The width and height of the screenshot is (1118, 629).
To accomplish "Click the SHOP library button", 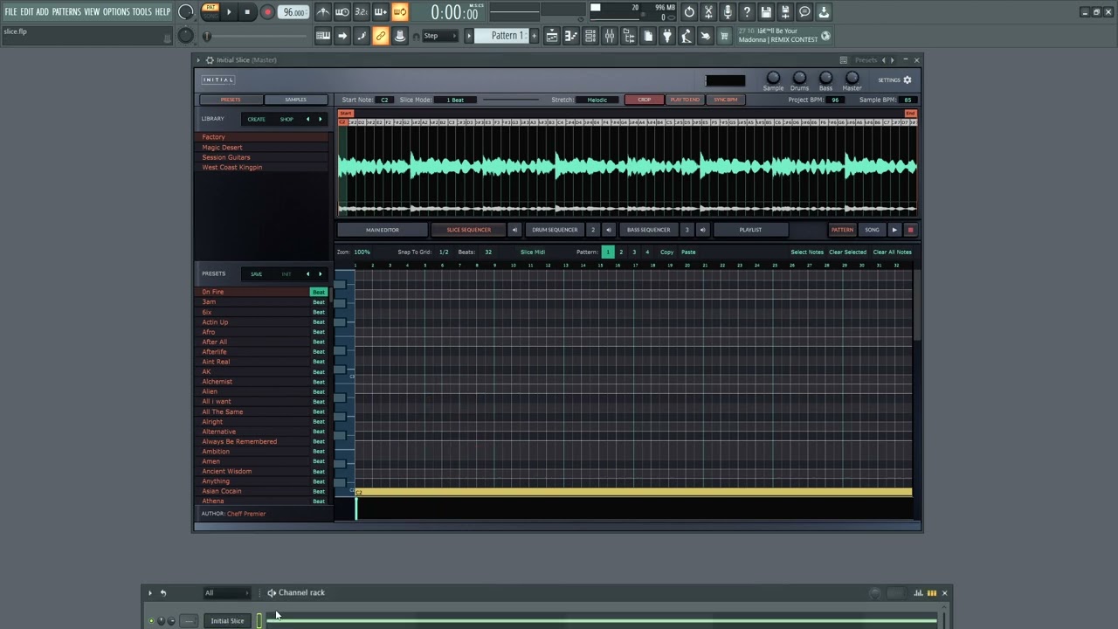I will click(x=286, y=119).
